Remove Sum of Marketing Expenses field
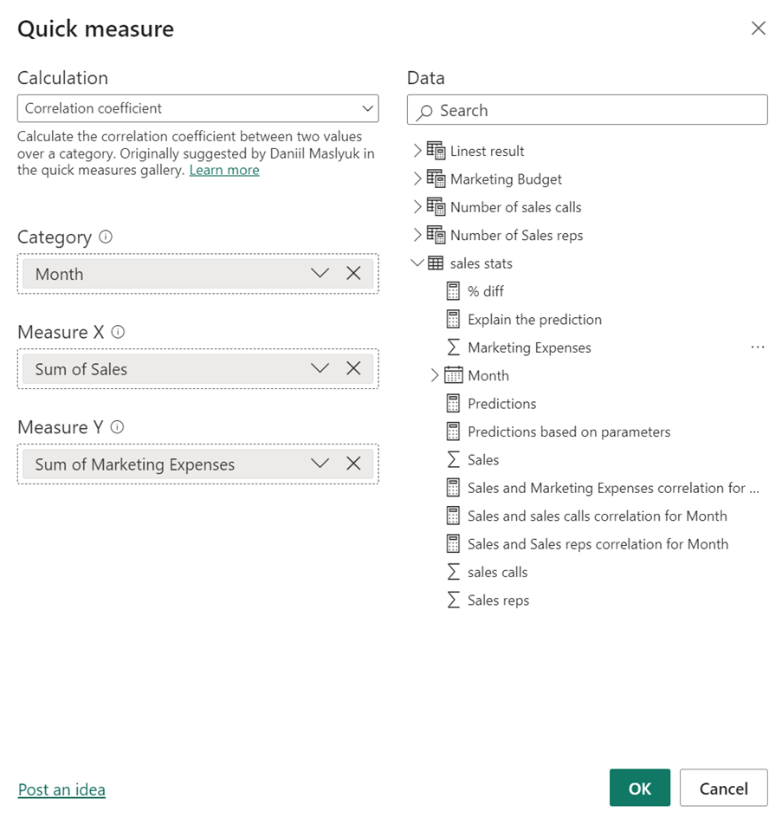The height and width of the screenshot is (818, 782). pos(353,464)
